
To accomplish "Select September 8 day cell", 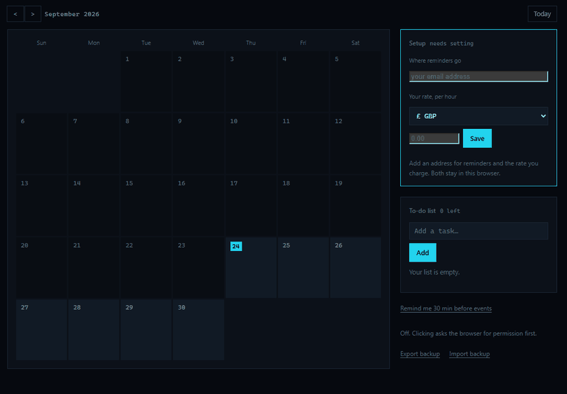I will point(146,144).
